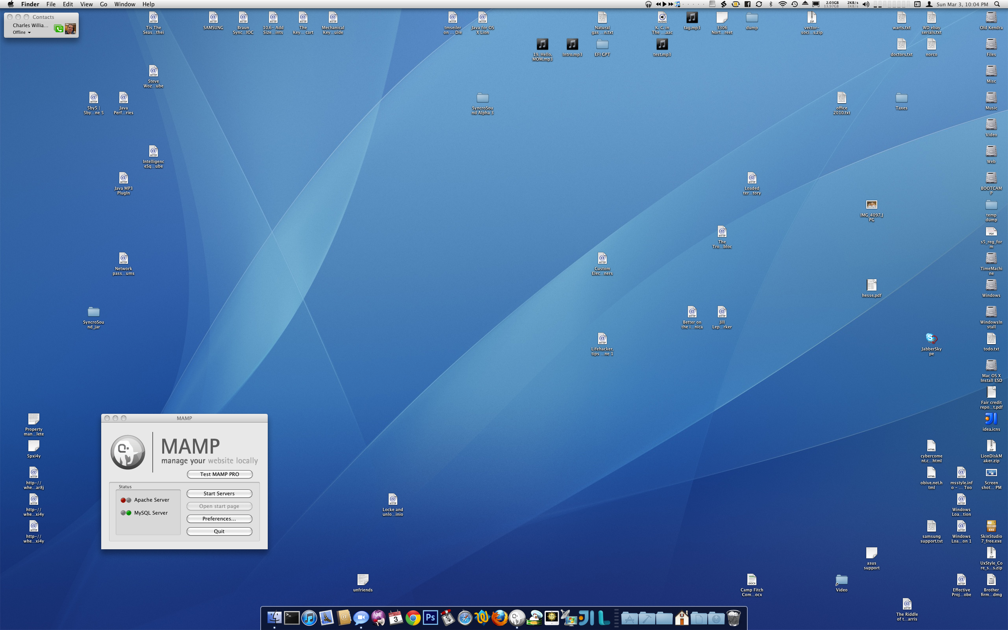Open the Window menu
The image size is (1008, 630).
tap(124, 4)
